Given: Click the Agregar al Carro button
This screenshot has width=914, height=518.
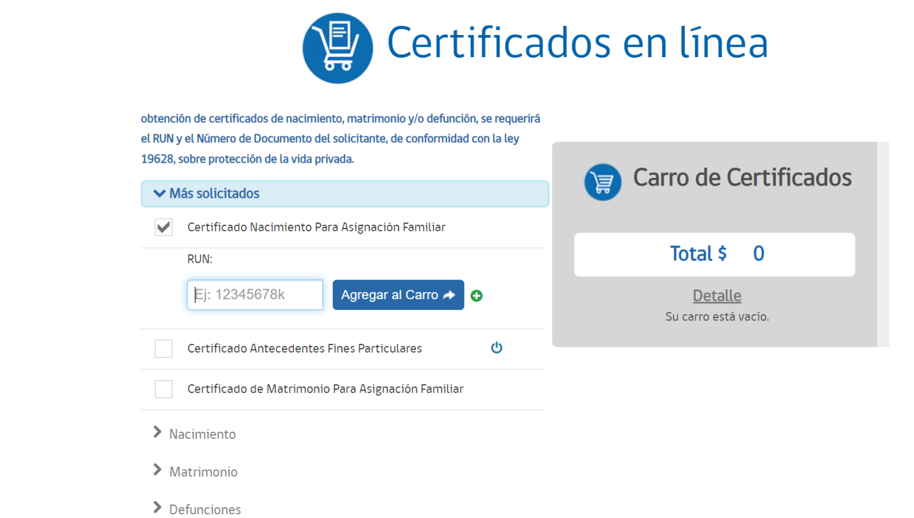Looking at the screenshot, I should point(398,295).
